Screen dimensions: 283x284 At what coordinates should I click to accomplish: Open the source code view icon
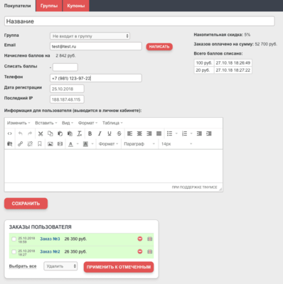point(10,133)
